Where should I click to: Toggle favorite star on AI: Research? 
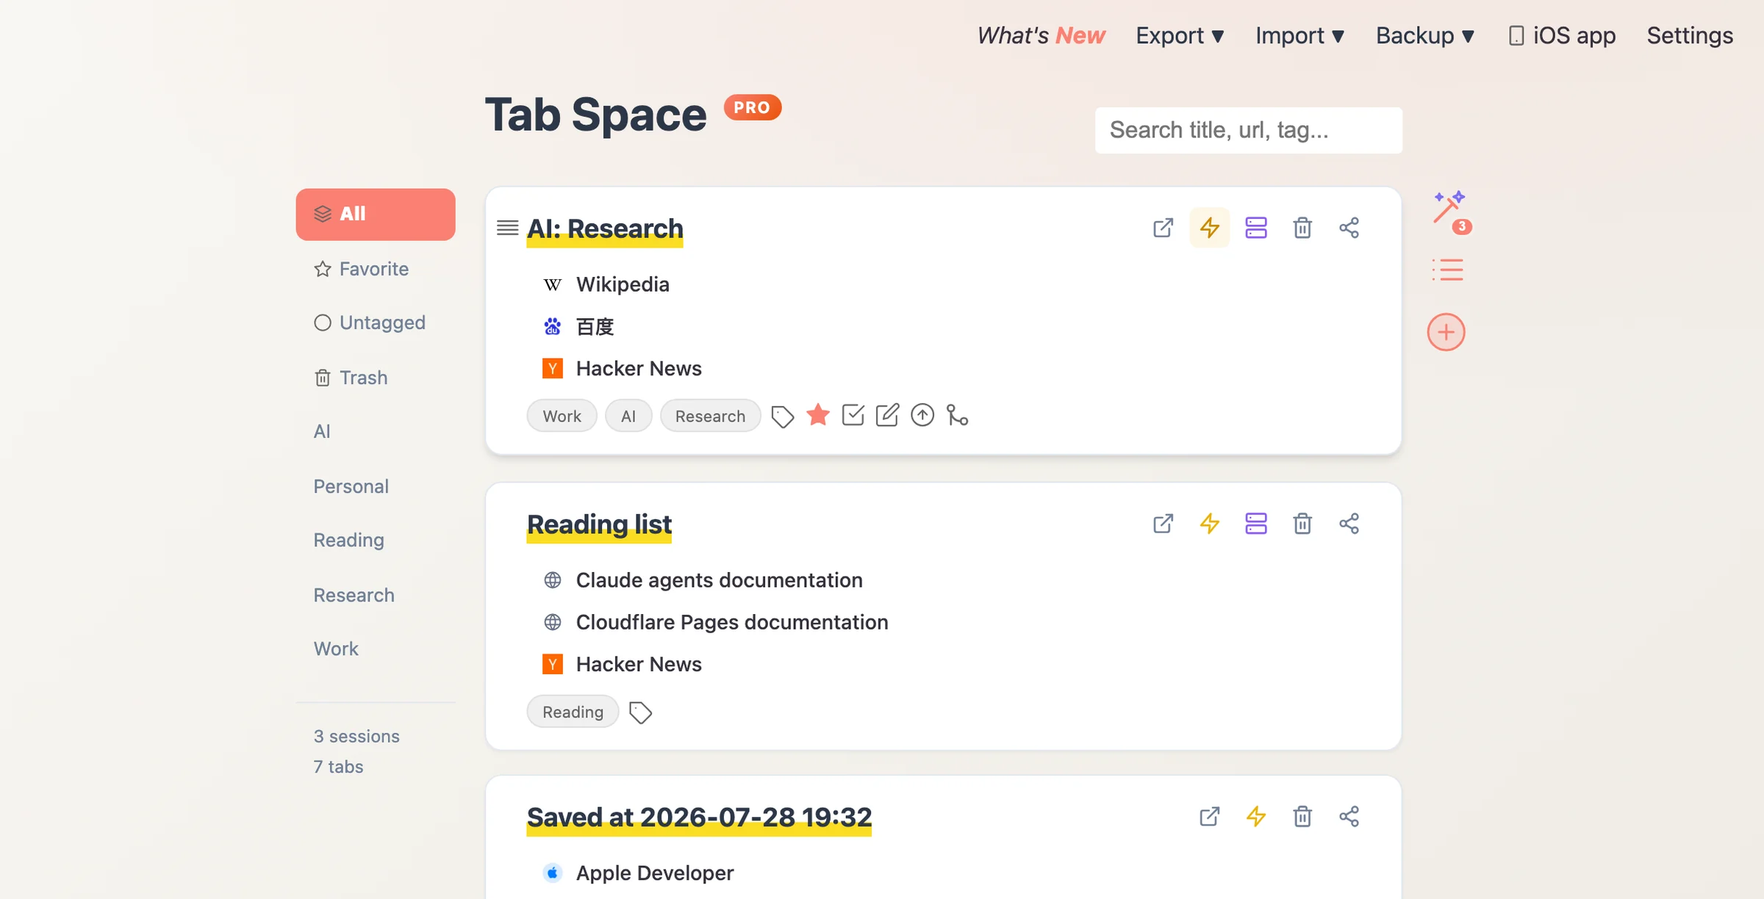pyautogui.click(x=818, y=415)
